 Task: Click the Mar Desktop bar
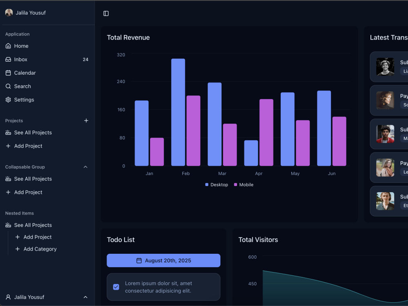coord(215,124)
